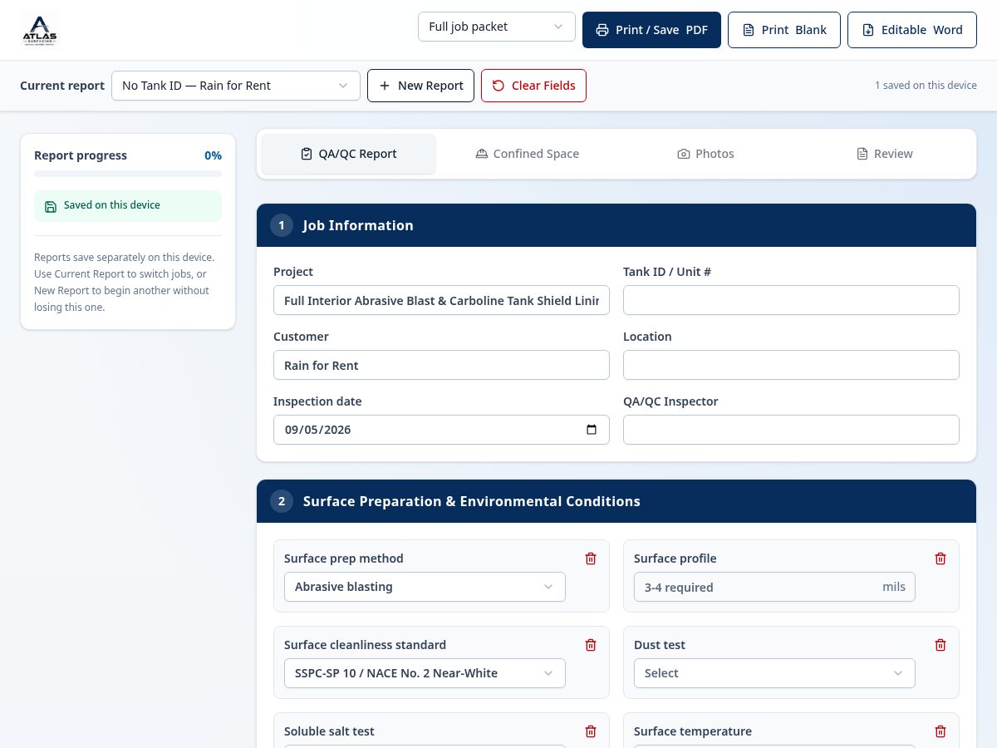Click the Editable Word button
Screen dimensions: 997x748
[x=912, y=30]
